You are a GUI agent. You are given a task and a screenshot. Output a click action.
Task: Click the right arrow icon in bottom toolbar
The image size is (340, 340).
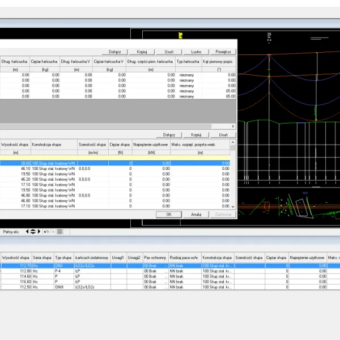point(39,231)
